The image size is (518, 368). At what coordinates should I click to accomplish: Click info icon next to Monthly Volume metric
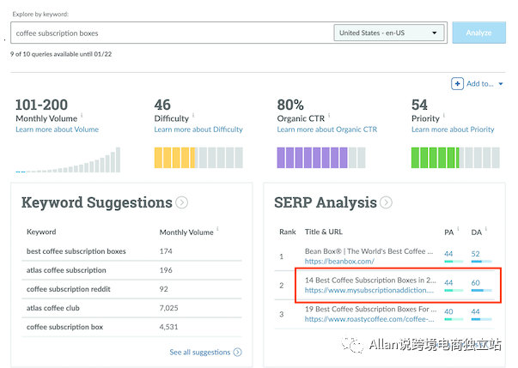(82, 115)
